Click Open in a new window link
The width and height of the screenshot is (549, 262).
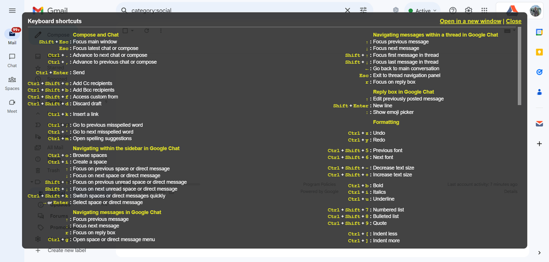click(x=470, y=21)
